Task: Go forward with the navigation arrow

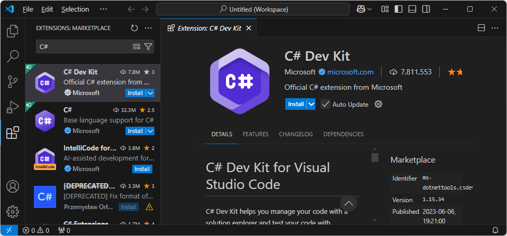Action: tap(145, 10)
